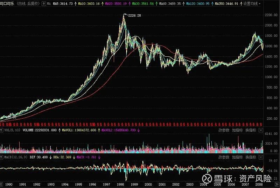Click 改参数 in the MACD panel
The image size is (280, 188).
pyautogui.click(x=224, y=157)
